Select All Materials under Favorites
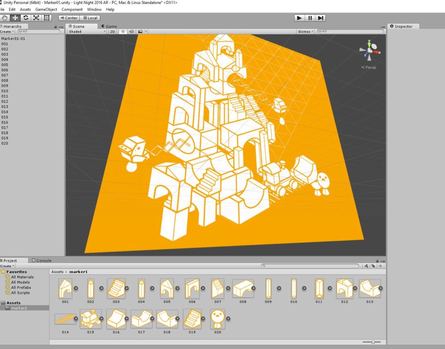 [22, 277]
